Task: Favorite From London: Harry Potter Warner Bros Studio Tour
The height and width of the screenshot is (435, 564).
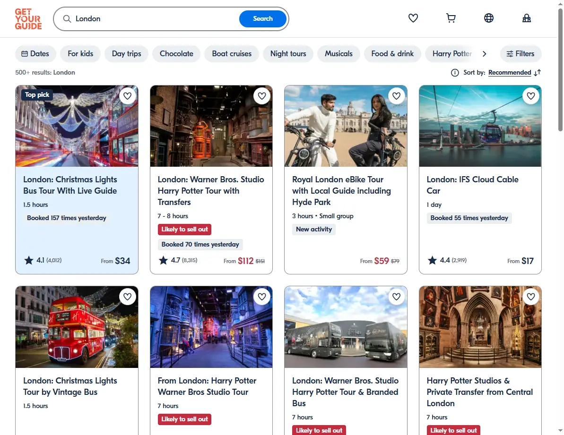Action: [x=262, y=297]
